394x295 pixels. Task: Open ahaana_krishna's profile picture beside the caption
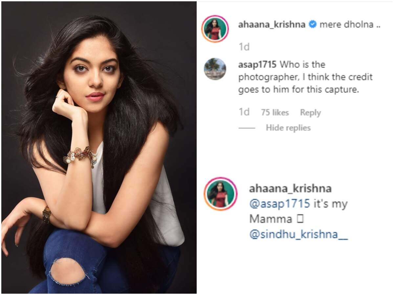tap(215, 29)
